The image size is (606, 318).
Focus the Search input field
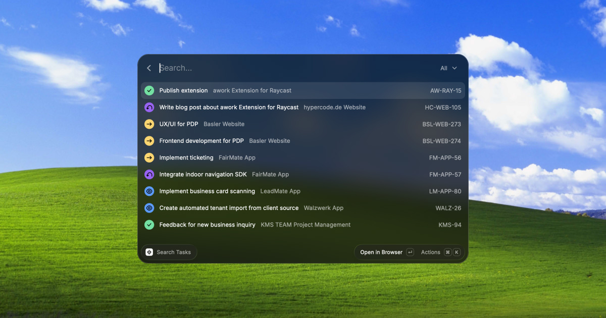(295, 68)
